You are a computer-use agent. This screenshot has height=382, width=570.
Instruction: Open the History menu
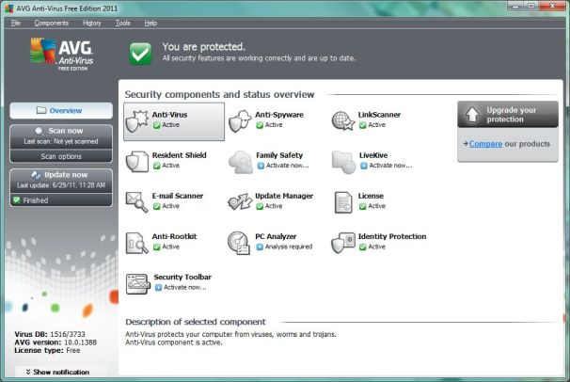(91, 23)
